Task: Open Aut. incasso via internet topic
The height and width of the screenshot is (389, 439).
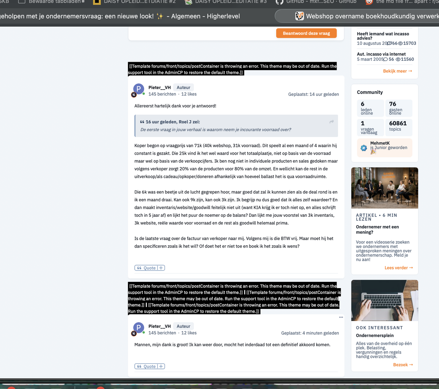Action: [381, 54]
